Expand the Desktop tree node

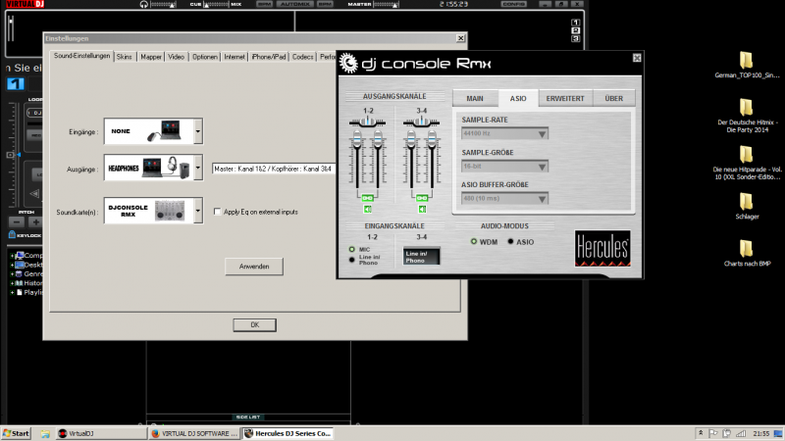(x=12, y=265)
